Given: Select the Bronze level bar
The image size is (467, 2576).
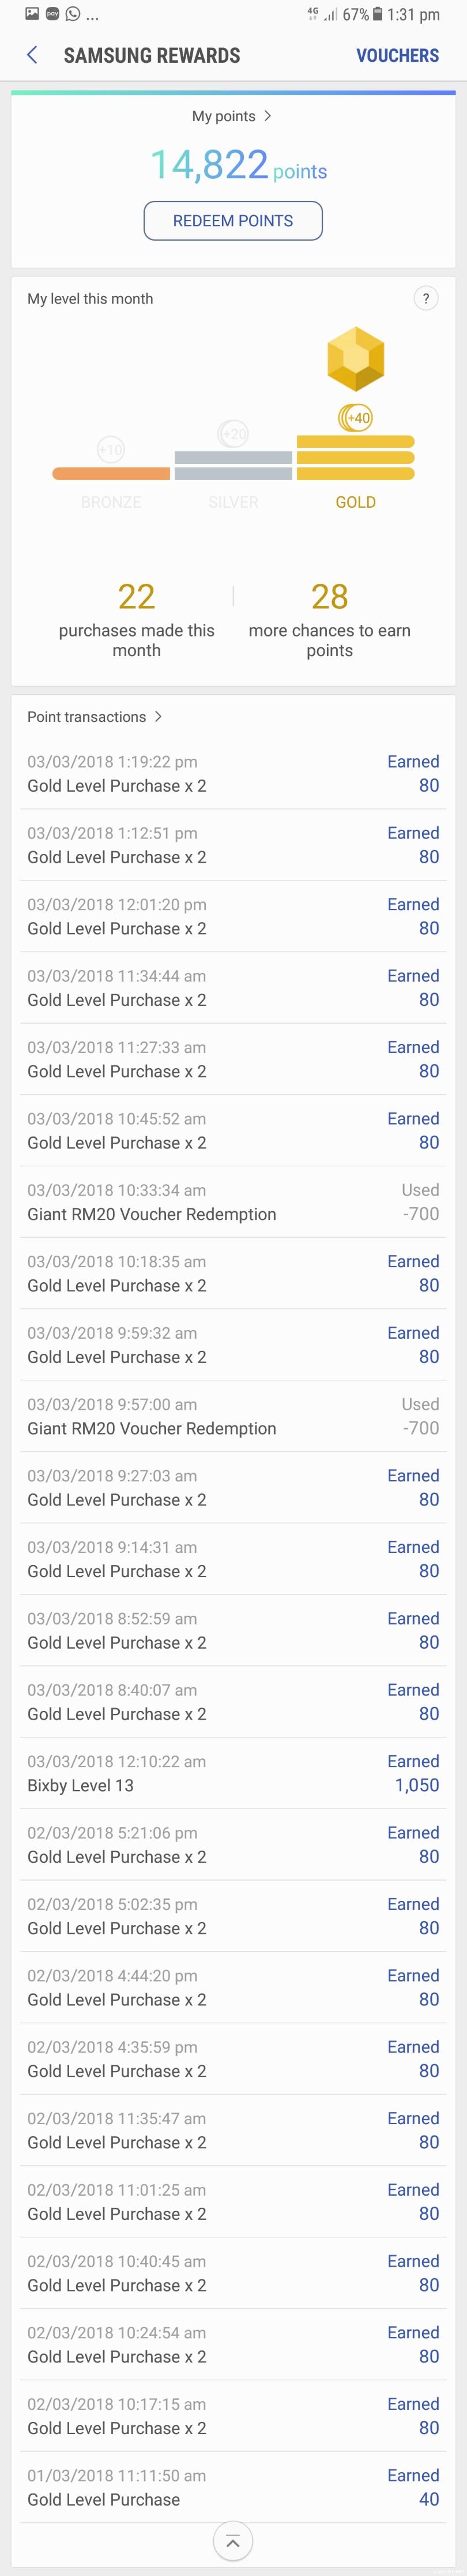Looking at the screenshot, I should (x=111, y=474).
